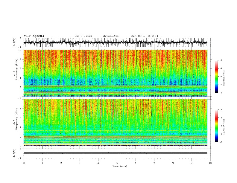
Task: Click time axis tick label '10'
Action: coord(210,163)
